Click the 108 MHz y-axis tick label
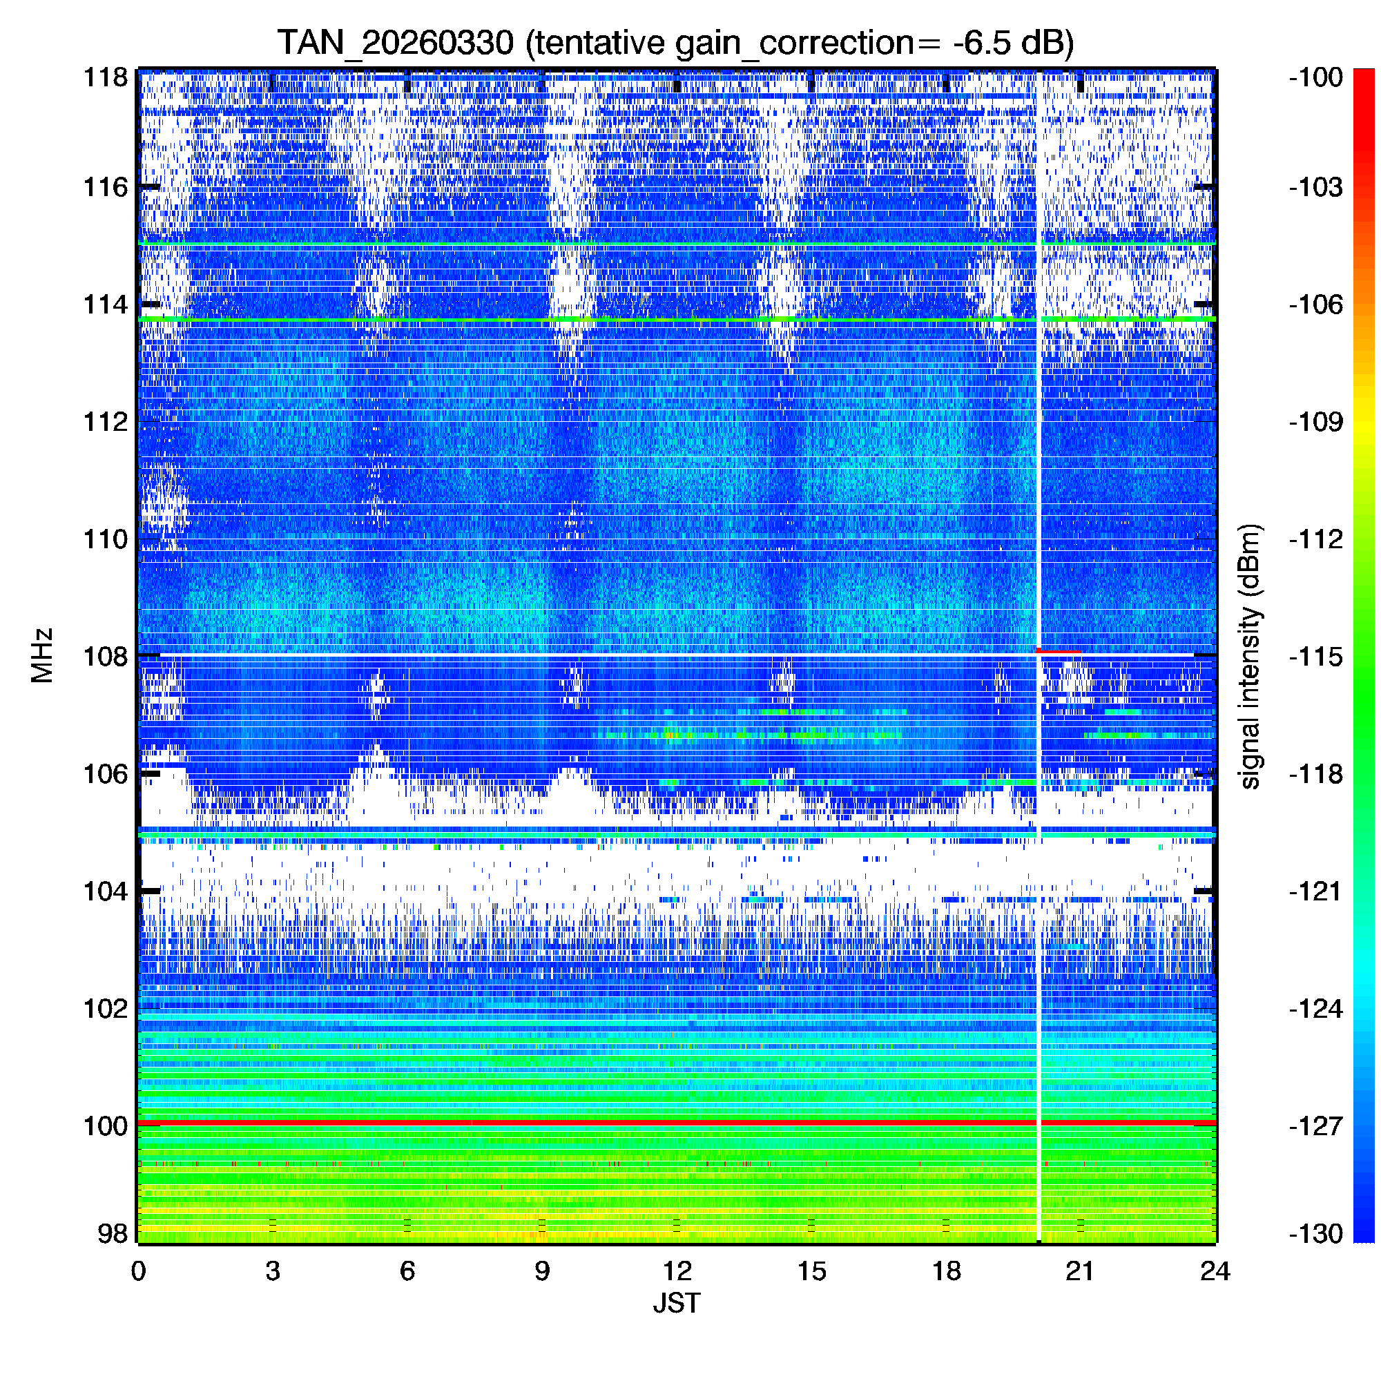The image size is (1381, 1381). pyautogui.click(x=106, y=656)
